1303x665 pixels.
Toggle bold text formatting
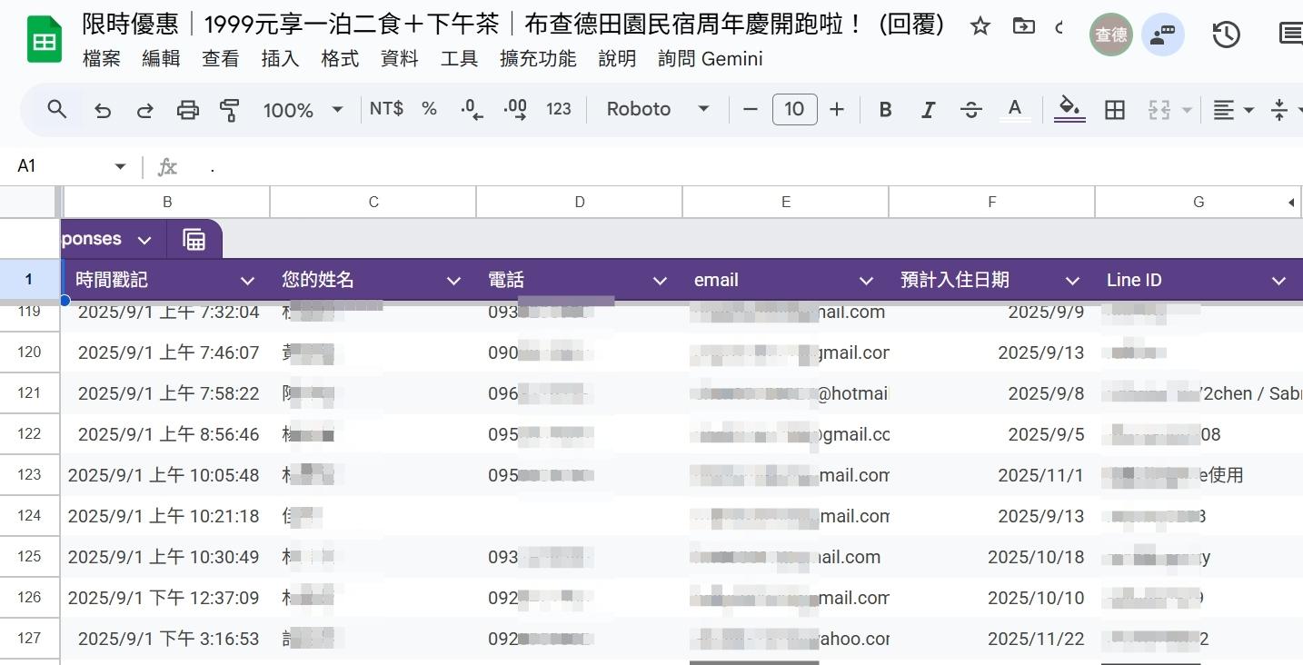(x=885, y=110)
